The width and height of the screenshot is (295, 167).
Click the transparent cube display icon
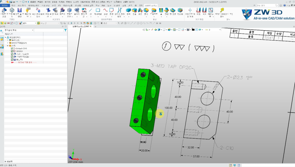(x=69, y=10)
